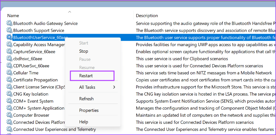
Task: Click the gear icon beside cbdhsvc_60aee
Action: click(x=9, y=59)
